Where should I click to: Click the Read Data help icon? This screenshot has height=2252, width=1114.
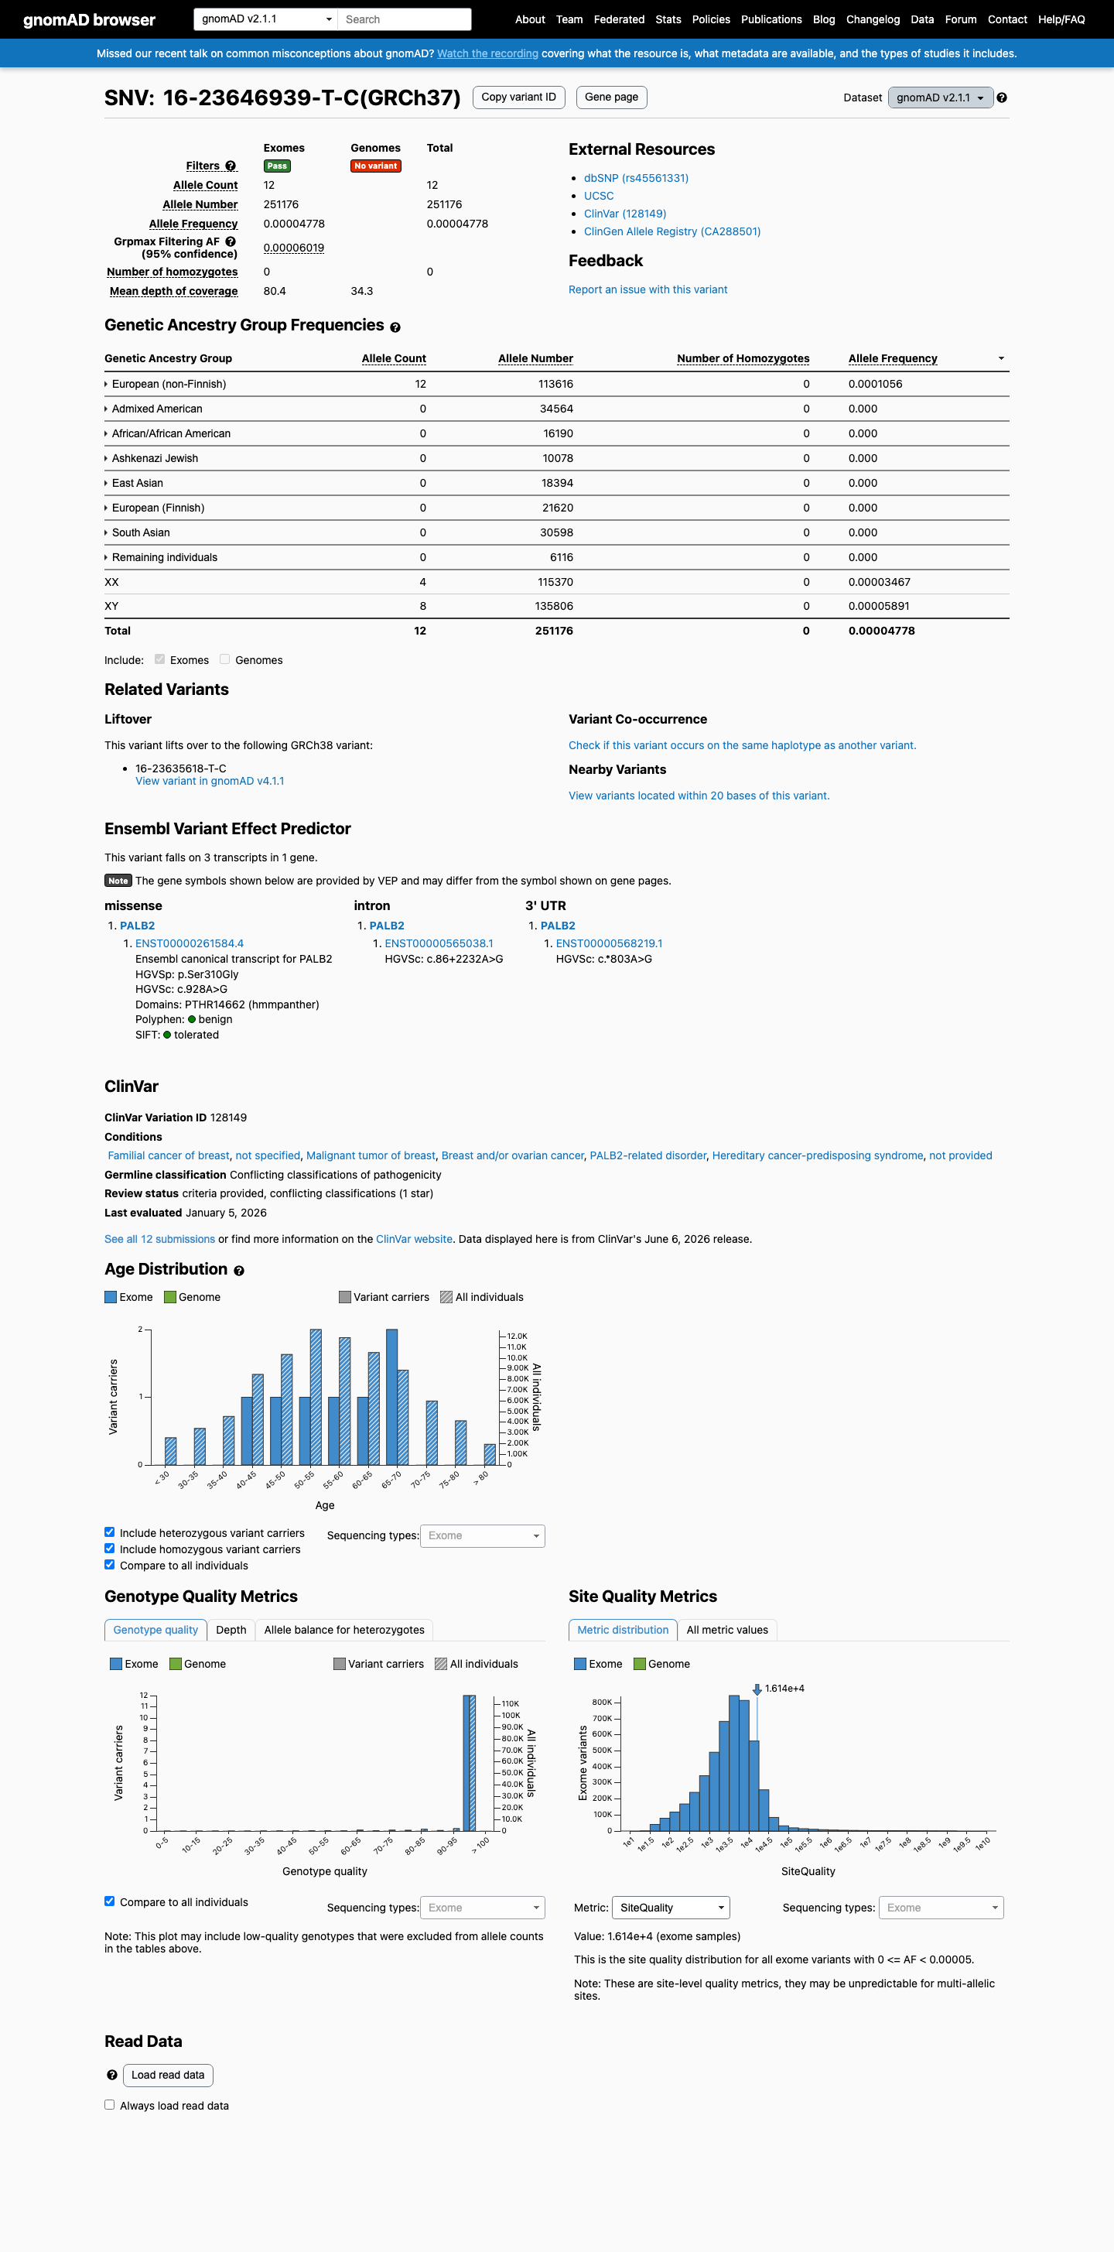(112, 2075)
